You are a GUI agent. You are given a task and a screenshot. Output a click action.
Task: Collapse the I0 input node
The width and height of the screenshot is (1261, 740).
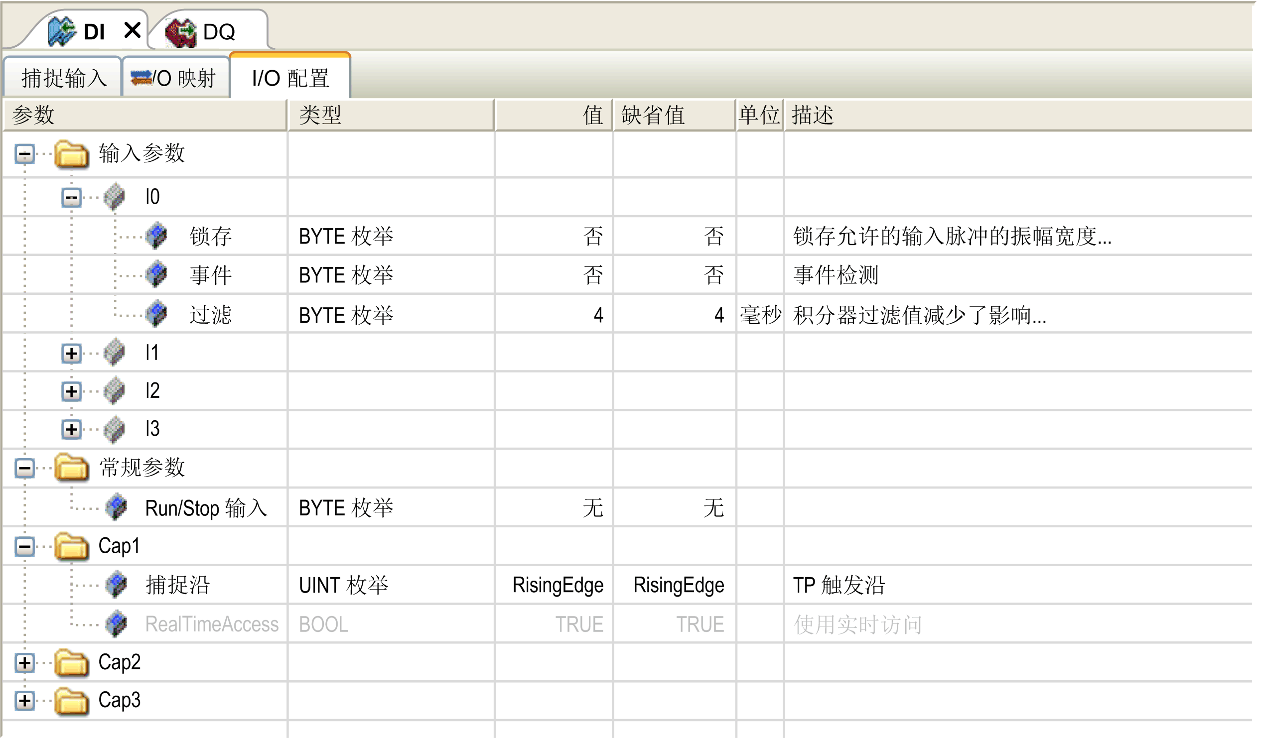point(72,198)
